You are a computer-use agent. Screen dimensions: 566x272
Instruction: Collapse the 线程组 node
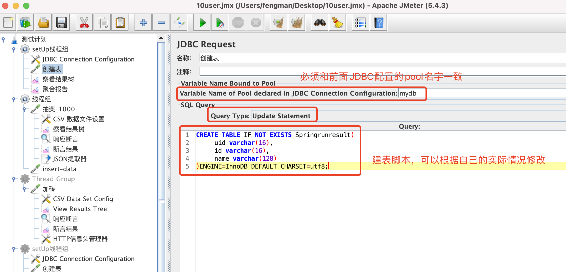tap(14, 100)
